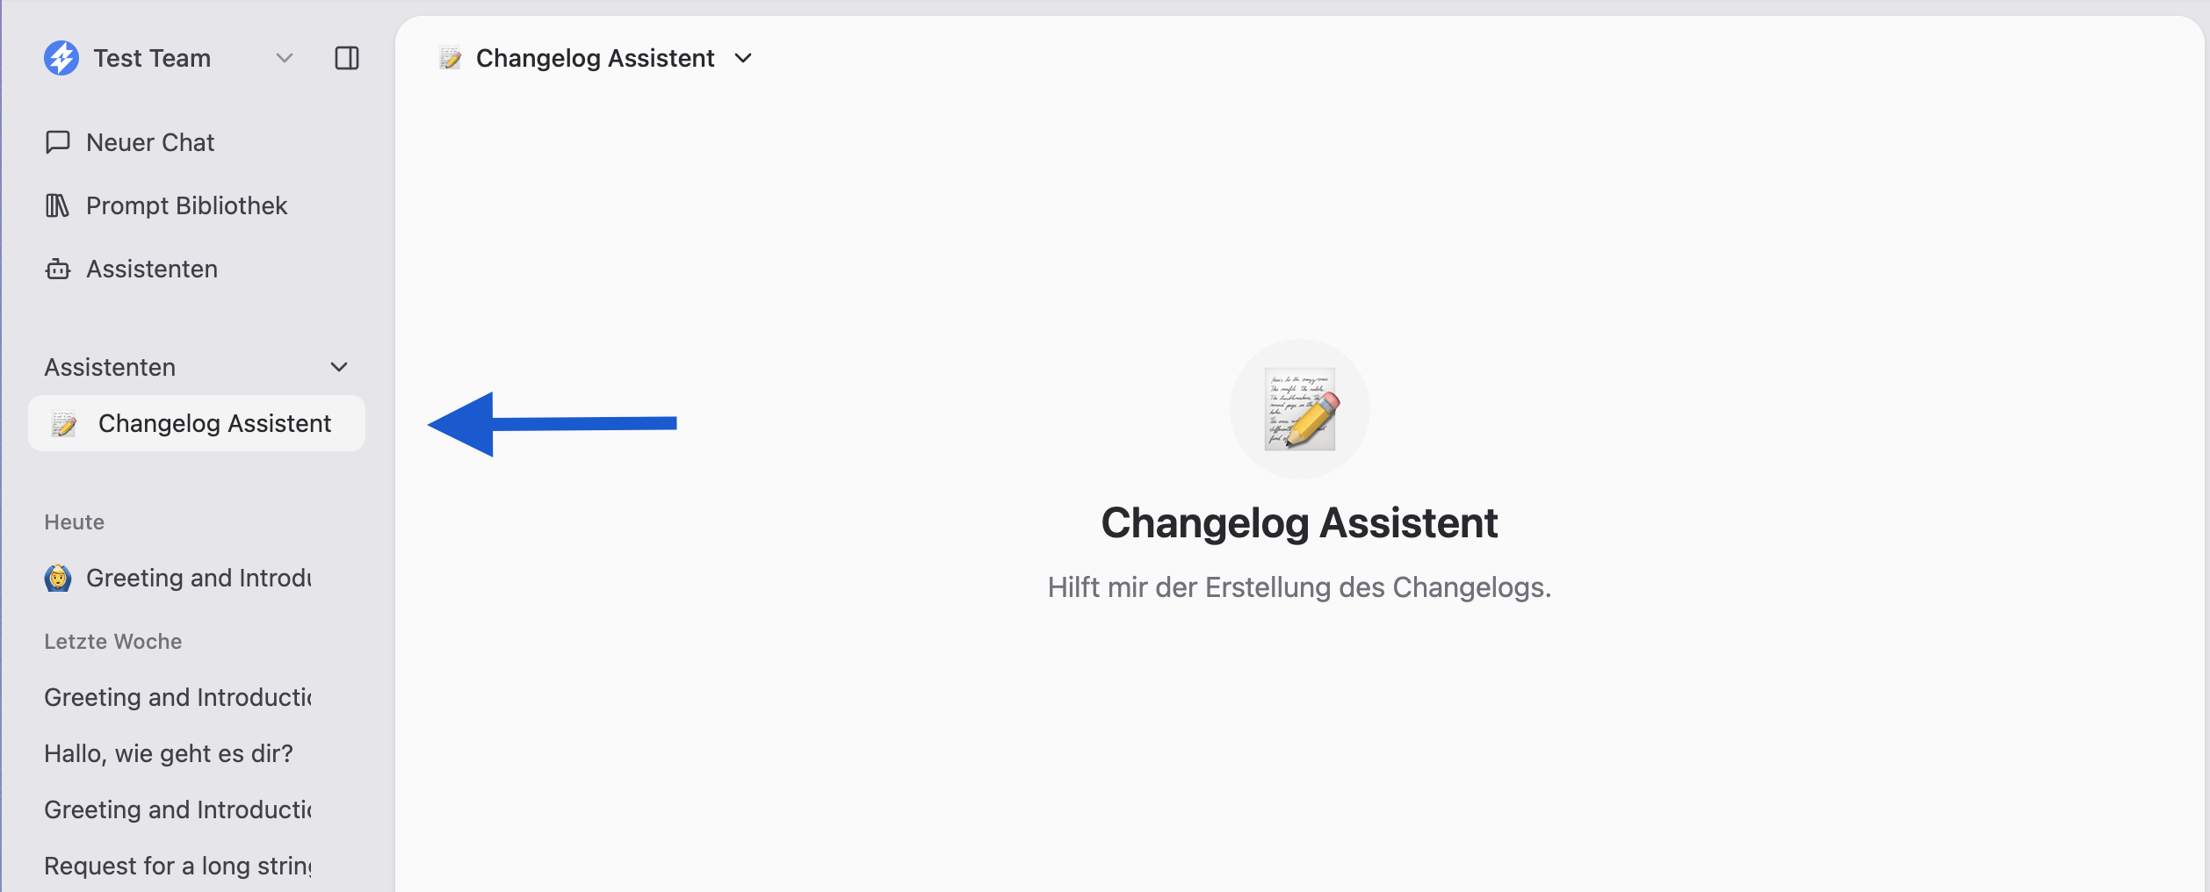
Task: Click the Changelog Assistent notepad icon in sidebar
Action: 64,424
